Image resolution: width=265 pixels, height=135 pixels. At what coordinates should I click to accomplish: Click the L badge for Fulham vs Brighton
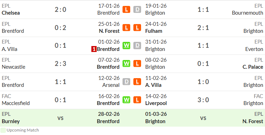tap(137, 28)
